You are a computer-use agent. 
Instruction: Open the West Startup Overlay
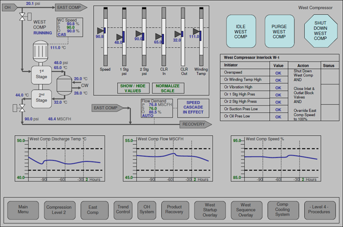point(210,210)
